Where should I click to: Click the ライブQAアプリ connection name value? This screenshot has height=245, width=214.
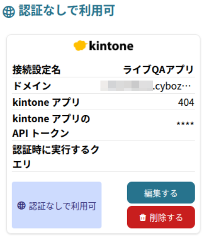click(158, 70)
